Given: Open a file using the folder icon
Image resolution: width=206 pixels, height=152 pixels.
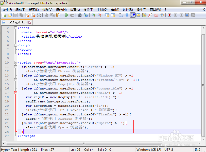Looking at the screenshot, I should (x=10, y=15).
